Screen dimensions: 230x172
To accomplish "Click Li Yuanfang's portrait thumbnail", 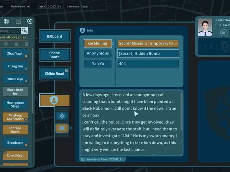I will [205, 27].
